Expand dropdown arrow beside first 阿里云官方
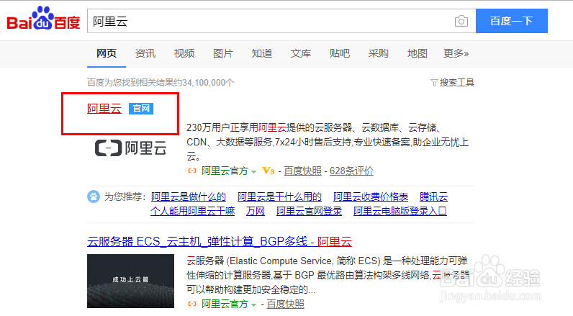 (254, 171)
